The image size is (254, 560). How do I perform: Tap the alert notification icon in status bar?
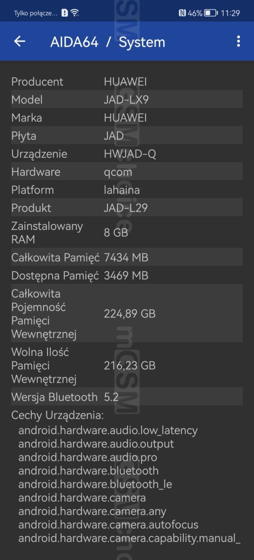[64, 13]
